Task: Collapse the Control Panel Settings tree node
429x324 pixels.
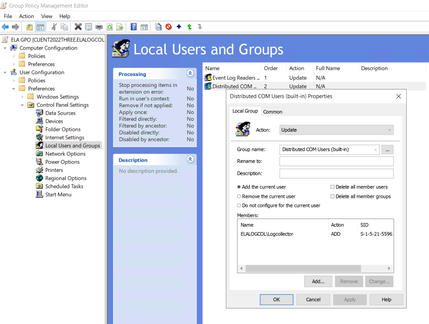Action: coord(22,105)
